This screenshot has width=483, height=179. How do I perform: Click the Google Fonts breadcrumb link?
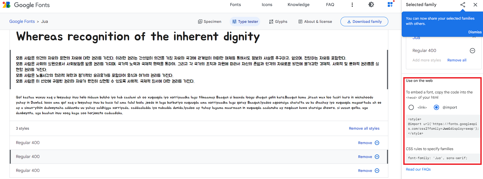(x=22, y=22)
